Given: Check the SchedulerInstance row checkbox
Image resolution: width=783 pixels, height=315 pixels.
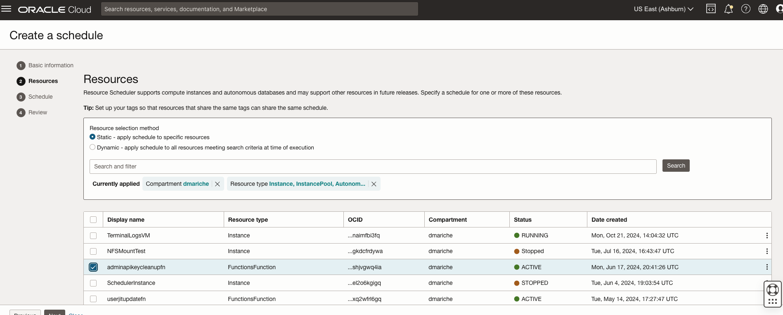Looking at the screenshot, I should coord(93,283).
